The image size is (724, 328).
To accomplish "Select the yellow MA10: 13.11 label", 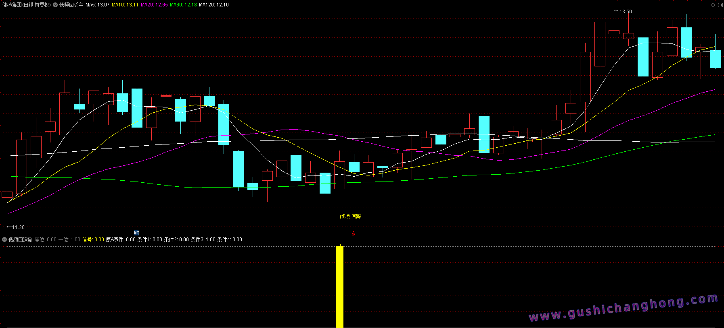I will pos(125,5).
